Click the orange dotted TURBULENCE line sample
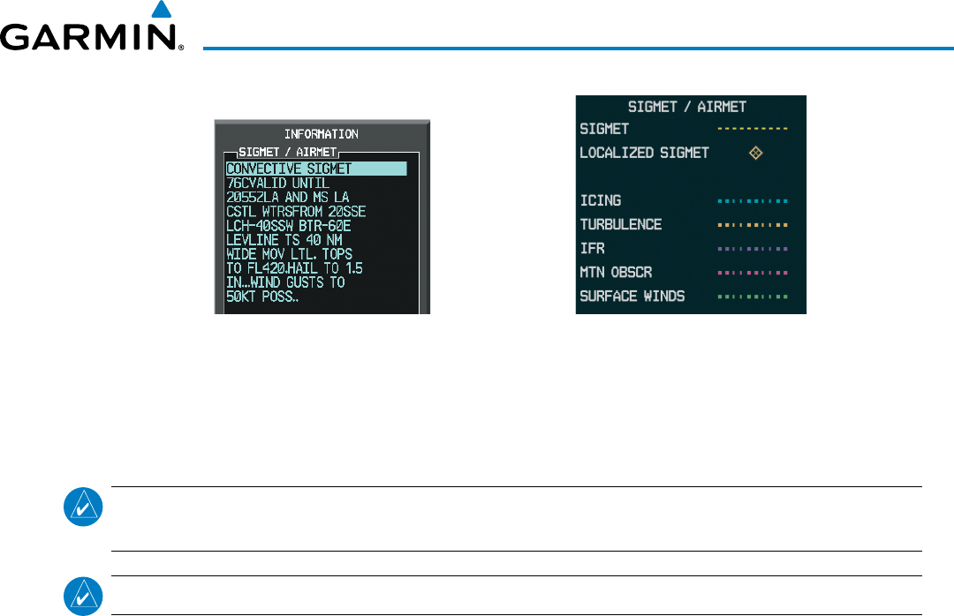Viewport: 954px width, 616px height. 753,225
